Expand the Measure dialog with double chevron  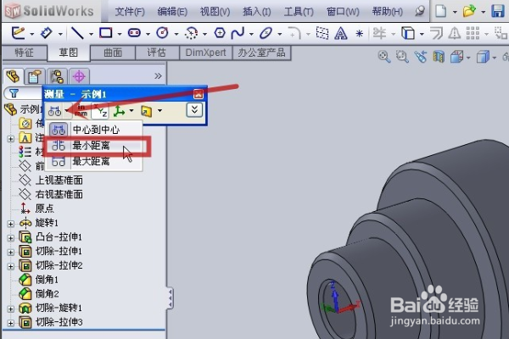[194, 110]
